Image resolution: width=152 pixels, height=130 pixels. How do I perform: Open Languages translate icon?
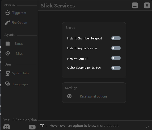point(8,84)
